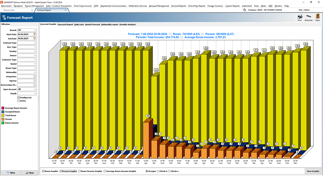
Task: Switch to the Daily Lists tab
Action: (79, 25)
